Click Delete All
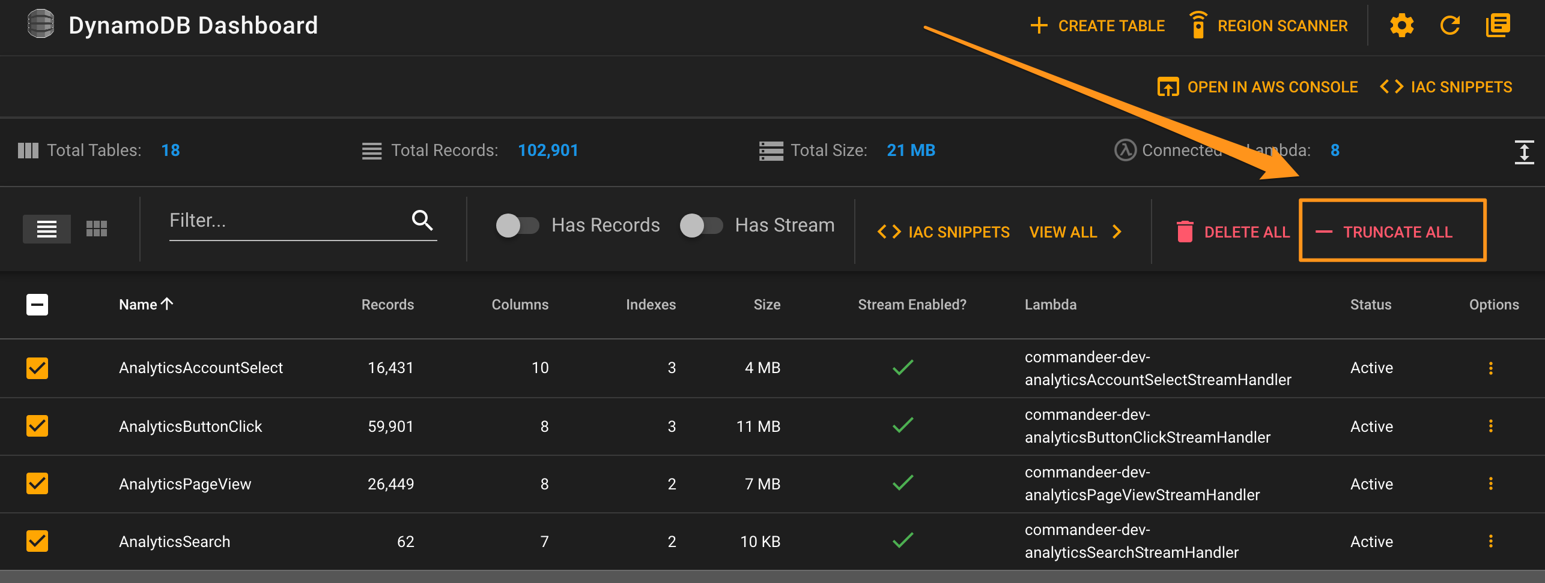This screenshot has height=583, width=1545. click(1233, 232)
